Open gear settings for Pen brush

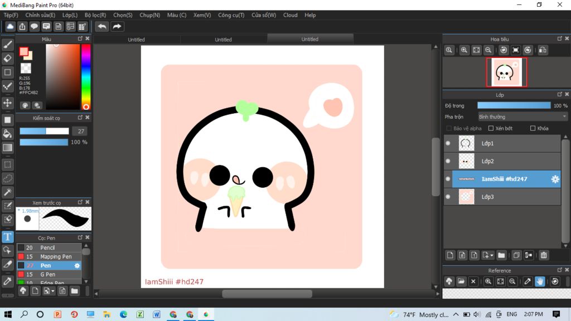pos(77,266)
